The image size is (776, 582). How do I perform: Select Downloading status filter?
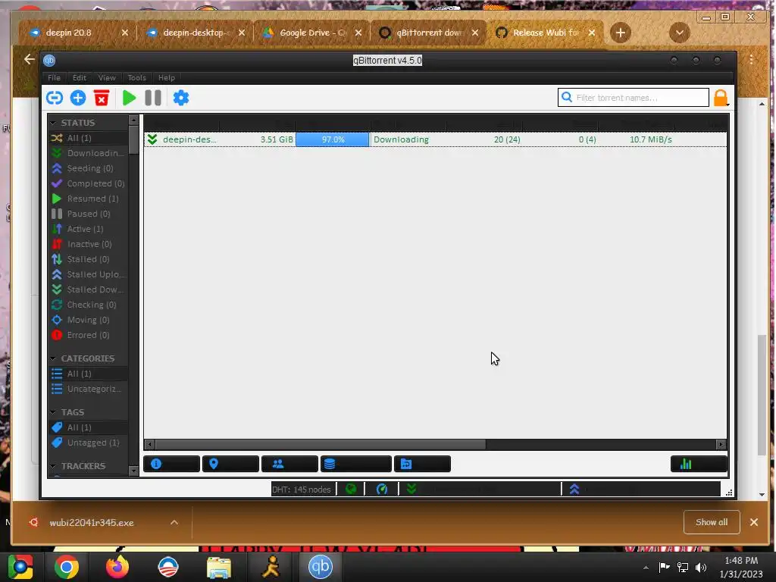88,153
